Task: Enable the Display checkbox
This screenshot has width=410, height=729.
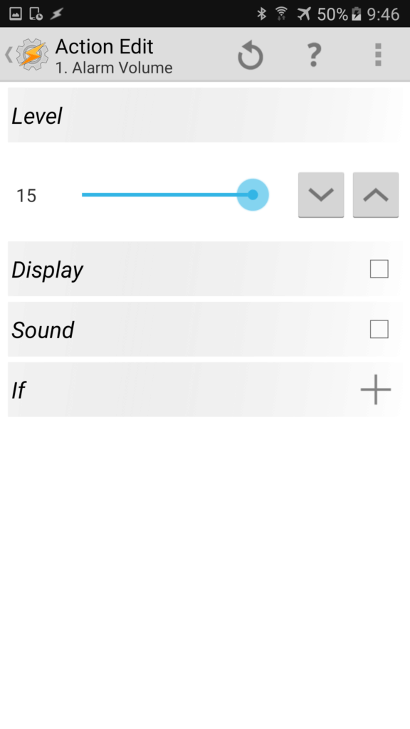Action: pyautogui.click(x=379, y=268)
